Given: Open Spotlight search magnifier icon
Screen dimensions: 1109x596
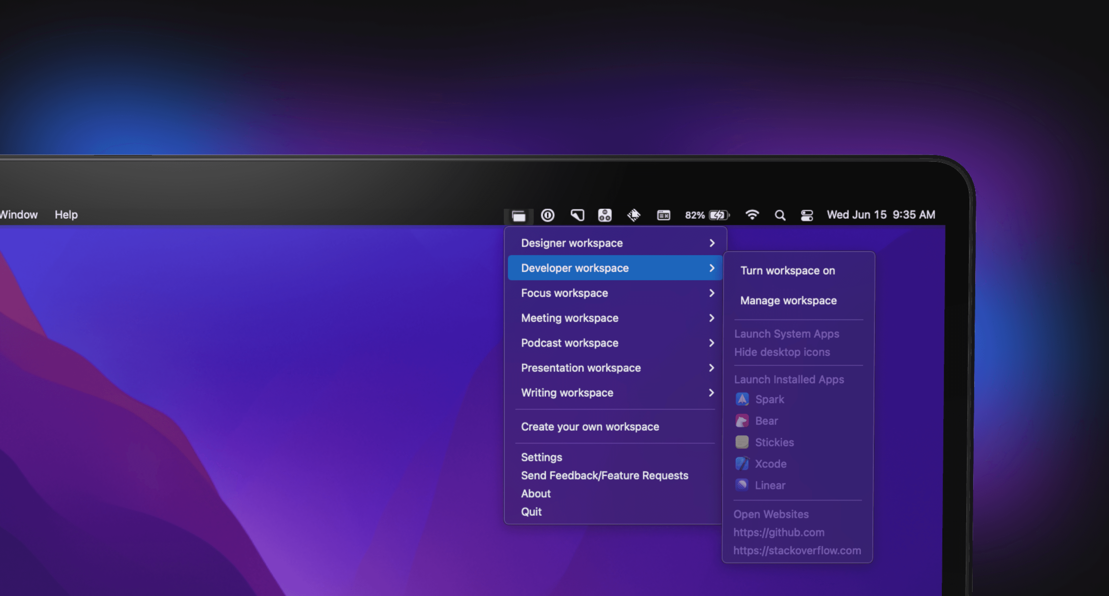Looking at the screenshot, I should [x=780, y=215].
